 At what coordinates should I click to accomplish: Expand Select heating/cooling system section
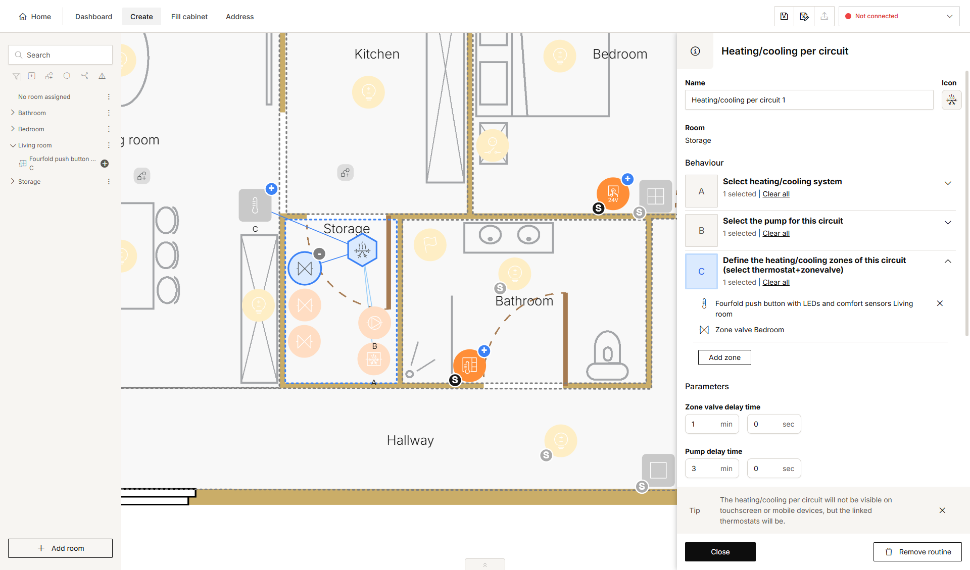pos(948,183)
